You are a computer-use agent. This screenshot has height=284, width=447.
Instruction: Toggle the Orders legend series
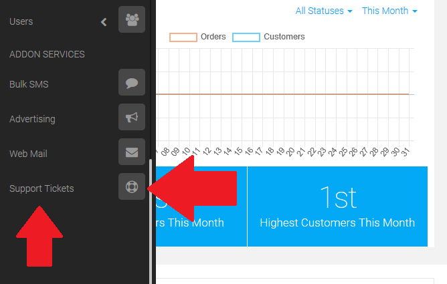[x=213, y=37]
